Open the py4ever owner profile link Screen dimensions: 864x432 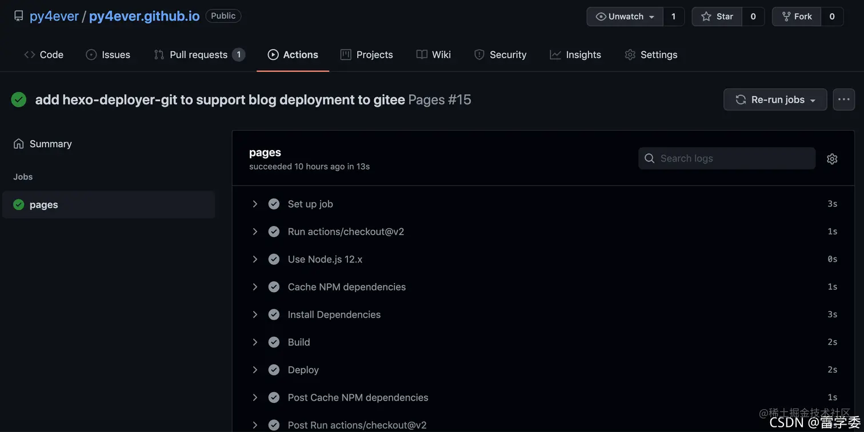tap(54, 16)
